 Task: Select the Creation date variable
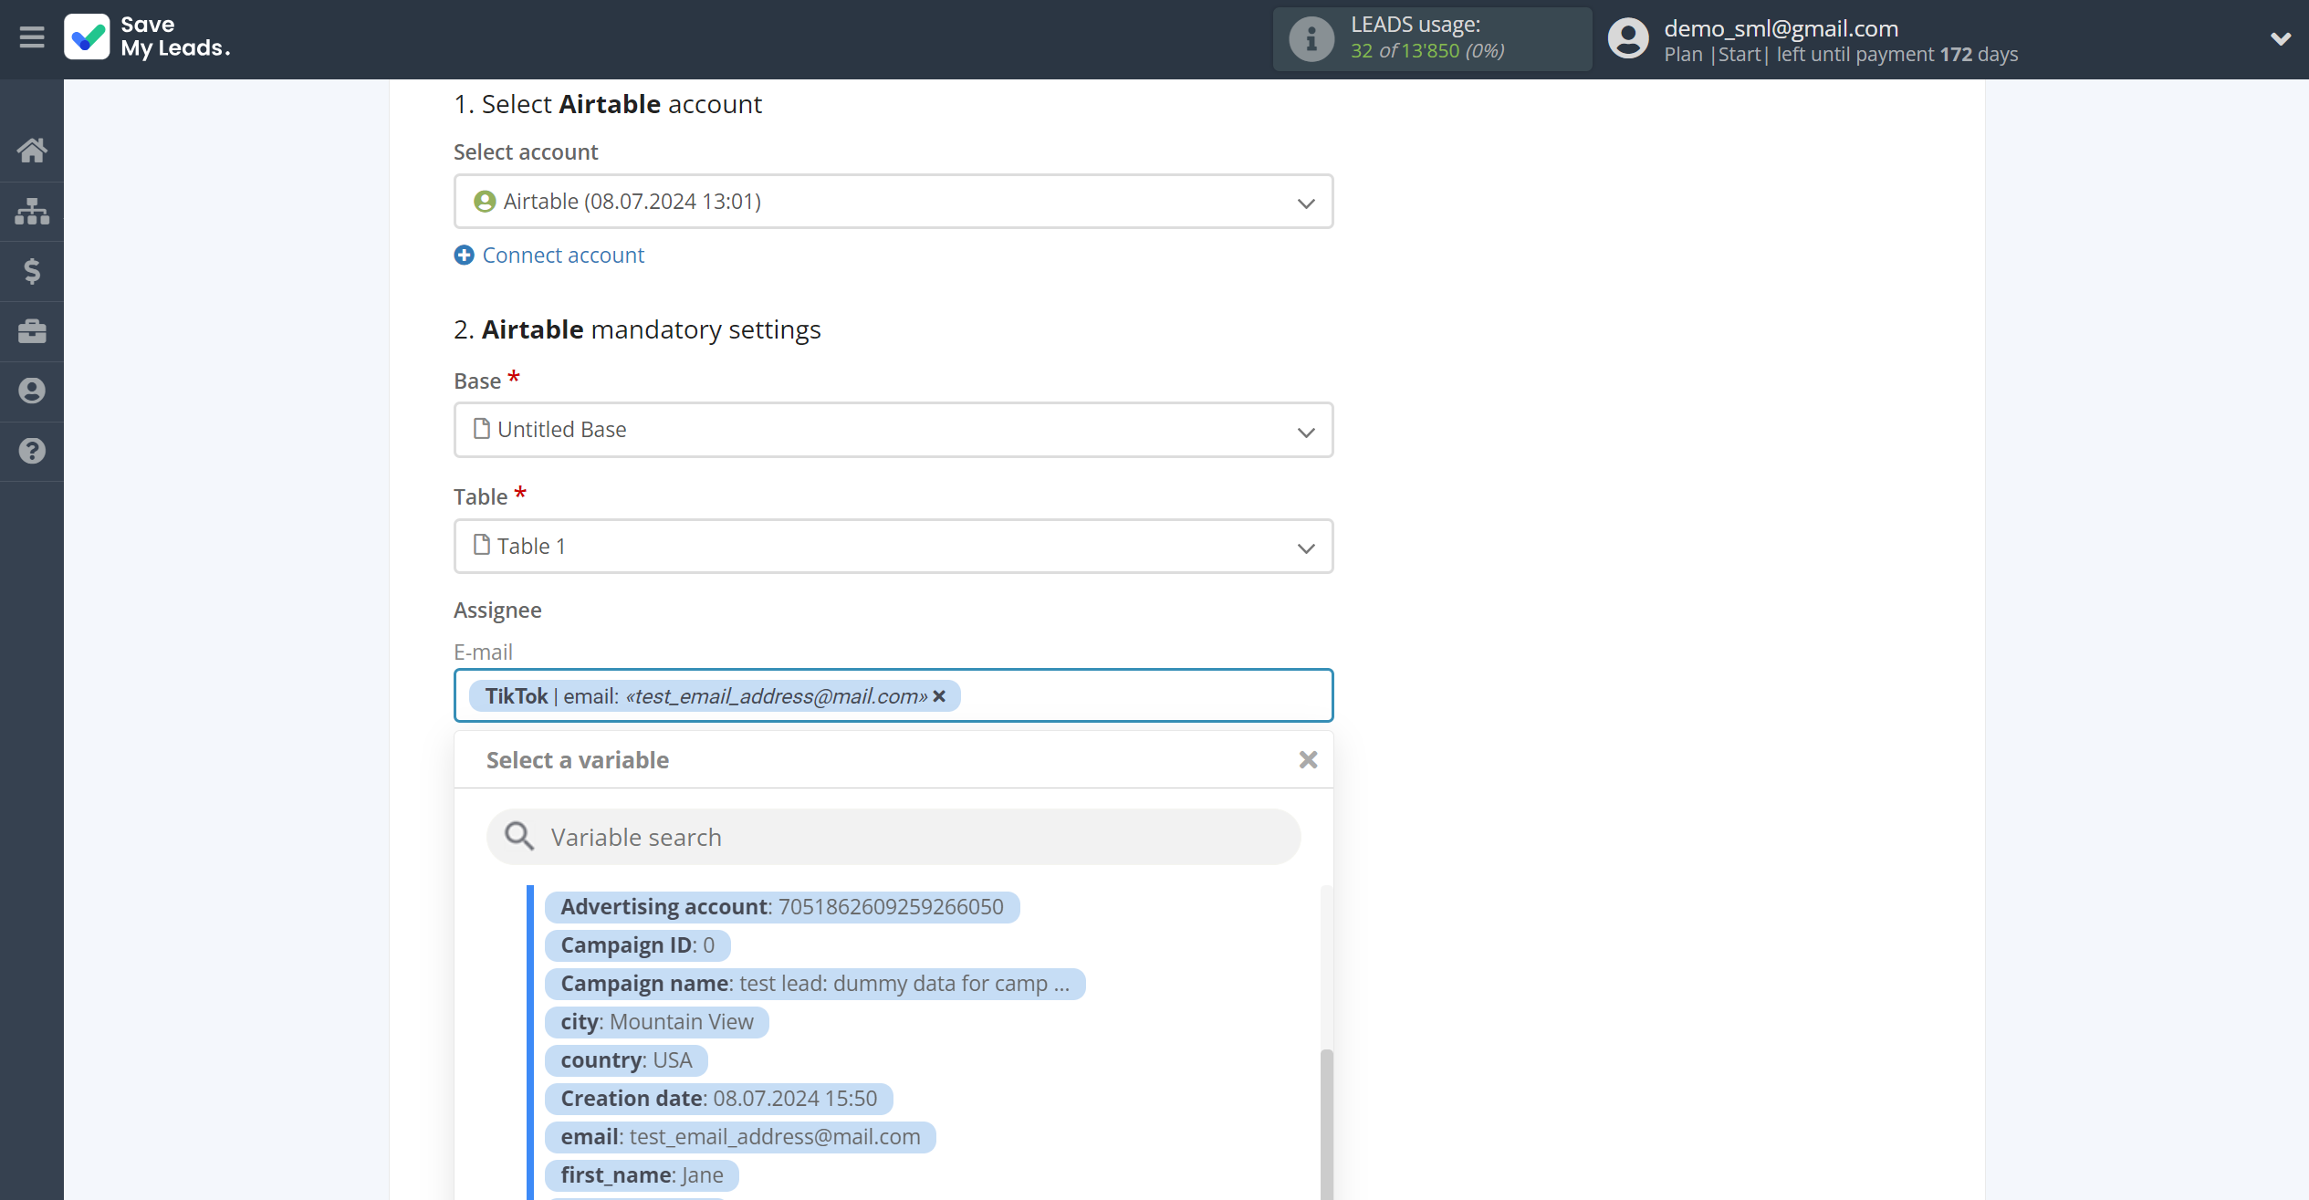pyautogui.click(x=719, y=1099)
